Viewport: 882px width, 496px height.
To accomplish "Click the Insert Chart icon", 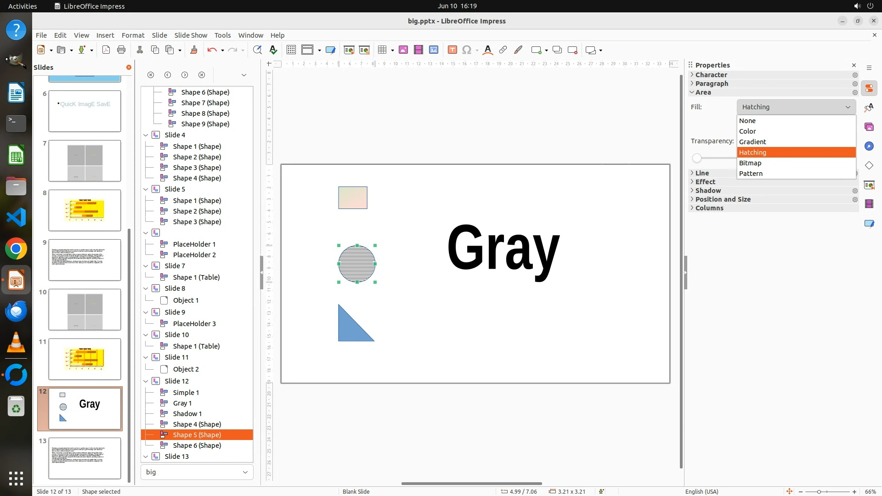I will pos(433,50).
